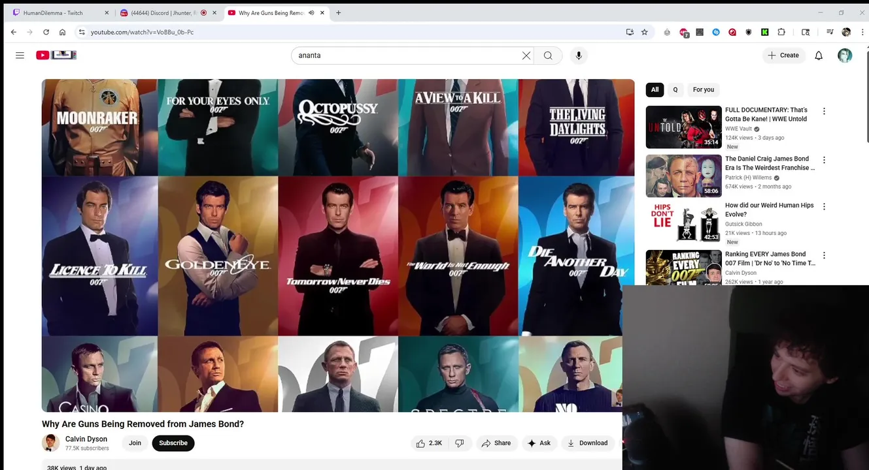Open the Hips Don't Lie video thumbnail

click(x=683, y=223)
